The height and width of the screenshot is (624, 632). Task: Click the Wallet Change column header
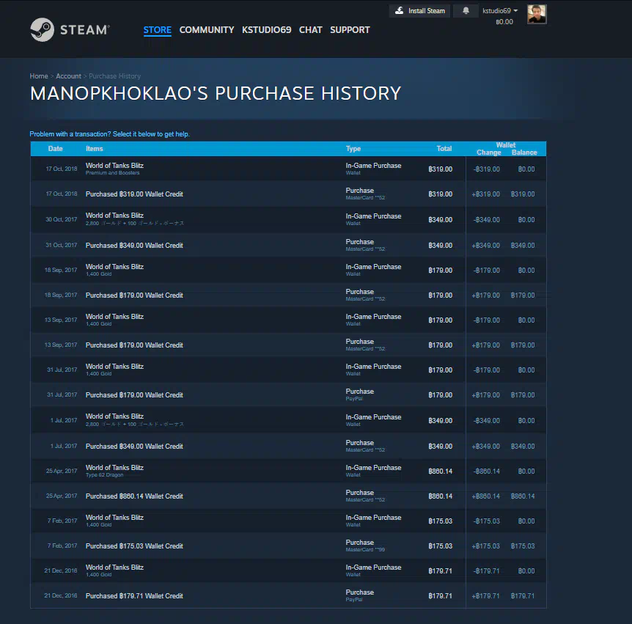(x=488, y=153)
